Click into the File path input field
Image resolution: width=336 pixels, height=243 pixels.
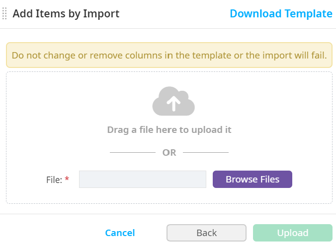pos(142,180)
